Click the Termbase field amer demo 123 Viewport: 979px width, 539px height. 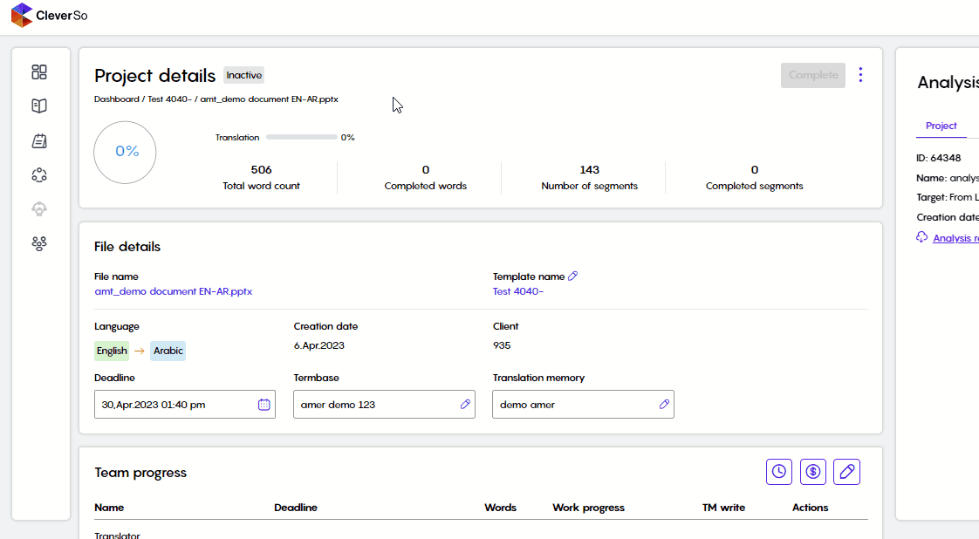click(x=384, y=405)
